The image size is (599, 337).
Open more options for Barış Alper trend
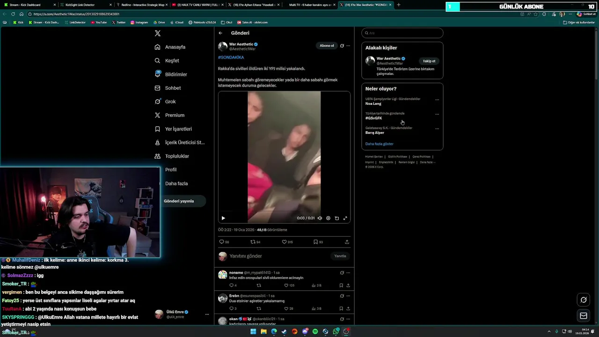[437, 129]
